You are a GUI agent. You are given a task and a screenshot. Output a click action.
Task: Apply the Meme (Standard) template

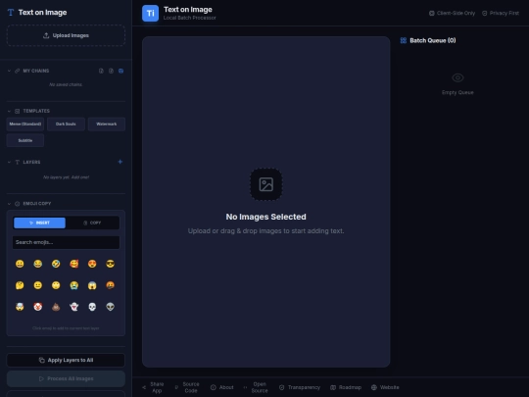pyautogui.click(x=25, y=124)
